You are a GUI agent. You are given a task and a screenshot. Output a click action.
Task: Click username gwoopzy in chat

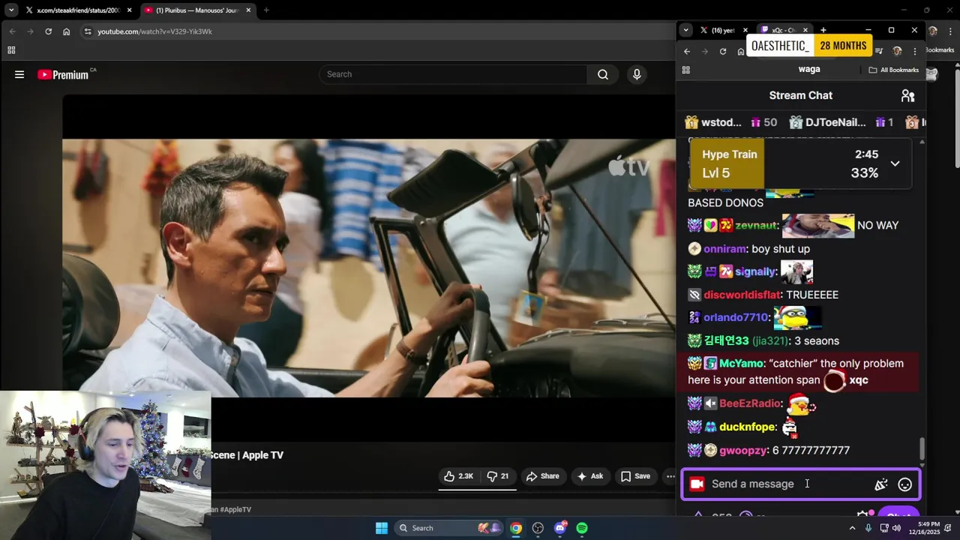(x=742, y=451)
